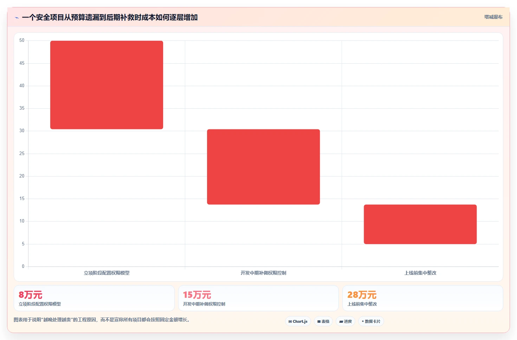Click x-axis label 立项阶段配置权限模型

click(x=106, y=273)
